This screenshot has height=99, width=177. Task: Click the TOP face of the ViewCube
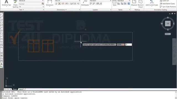pos(168,23)
